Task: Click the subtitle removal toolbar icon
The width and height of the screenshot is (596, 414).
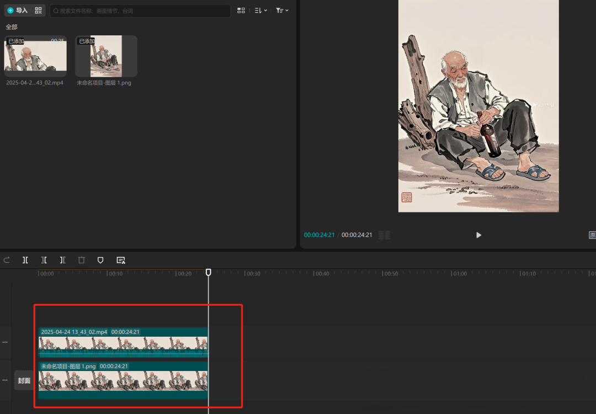Action: [120, 260]
